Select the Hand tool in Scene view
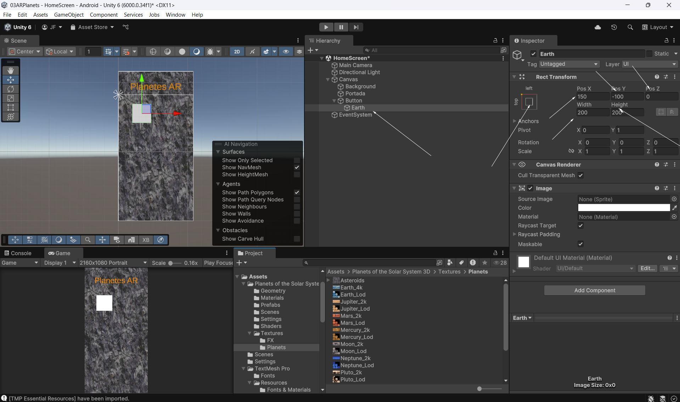This screenshot has height=402, width=680. pyautogui.click(x=11, y=70)
